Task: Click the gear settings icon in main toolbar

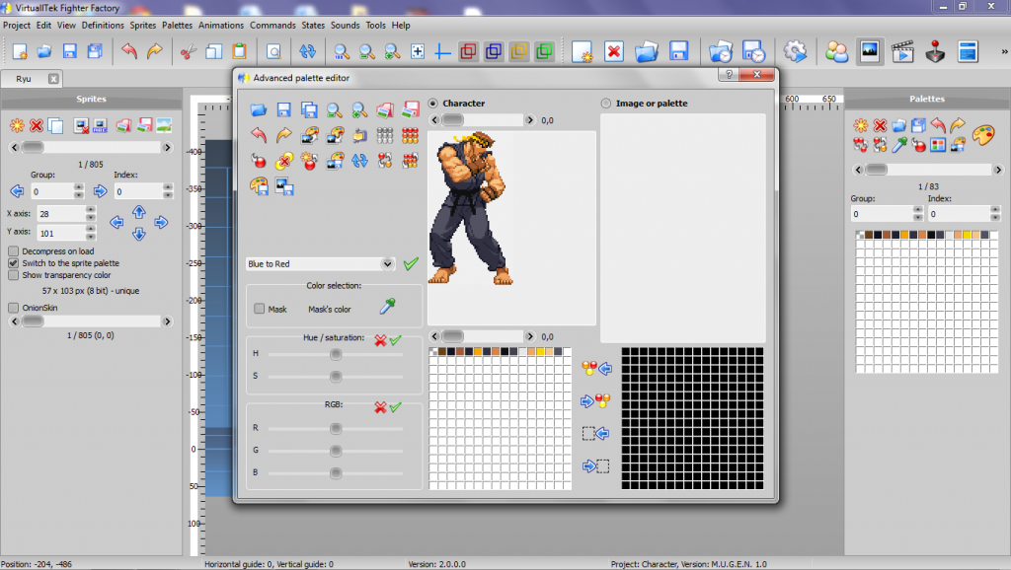Action: tap(795, 51)
